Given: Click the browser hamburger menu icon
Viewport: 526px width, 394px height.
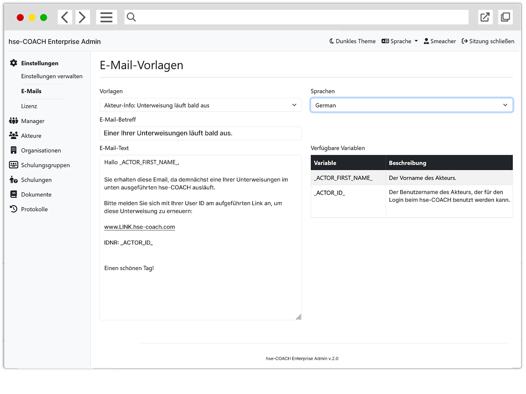Looking at the screenshot, I should click(x=107, y=17).
